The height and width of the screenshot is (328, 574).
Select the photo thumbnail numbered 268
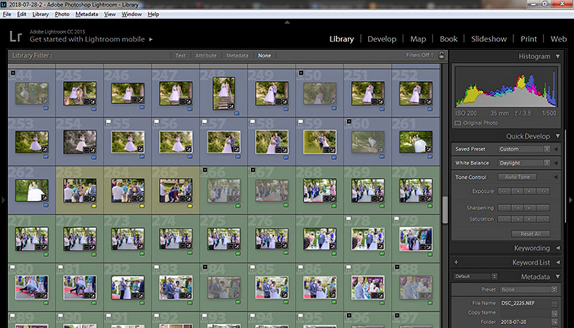[320, 190]
